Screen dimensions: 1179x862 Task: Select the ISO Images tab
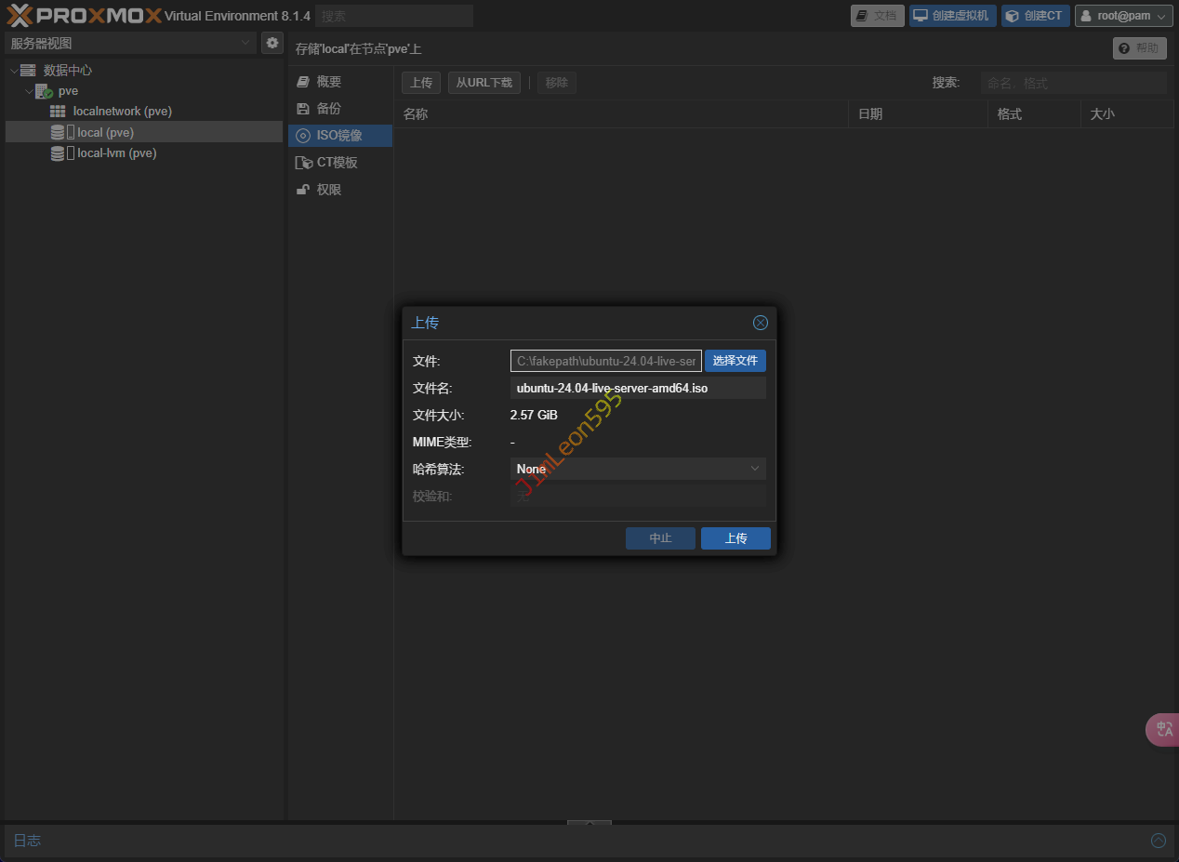(x=339, y=136)
